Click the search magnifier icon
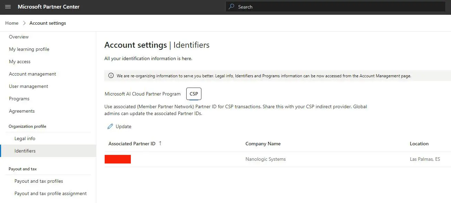The image size is (451, 203). click(232, 7)
